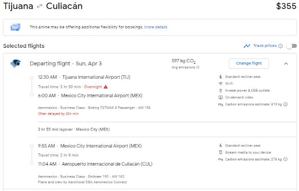Click the booking flexibility notice icon

coord(15,27)
